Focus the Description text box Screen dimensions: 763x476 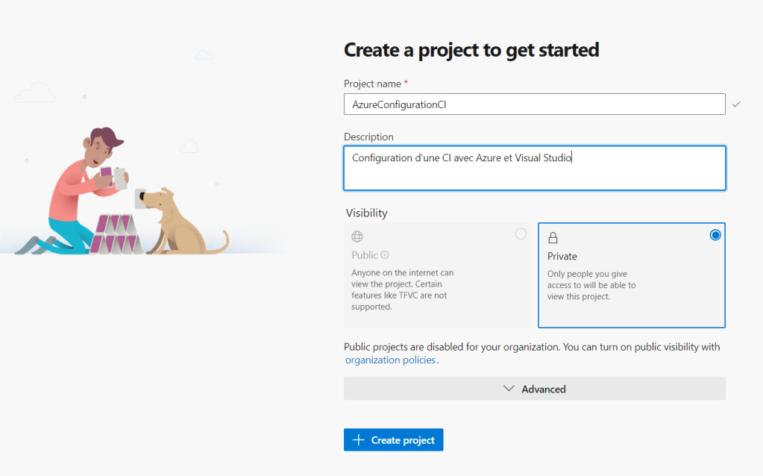(534, 168)
